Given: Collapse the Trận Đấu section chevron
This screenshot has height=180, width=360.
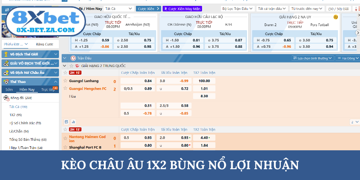Looking at the screenshot, I should [64, 58].
